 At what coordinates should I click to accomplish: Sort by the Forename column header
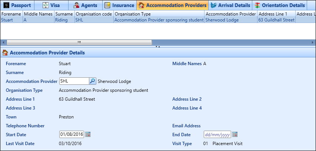[11, 14]
